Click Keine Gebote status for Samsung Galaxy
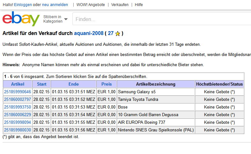Image resolution: width=251 pixels, height=154 pixels. click(x=219, y=92)
